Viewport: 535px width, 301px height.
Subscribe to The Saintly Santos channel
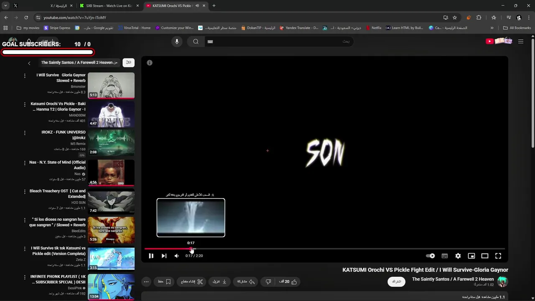click(397, 282)
